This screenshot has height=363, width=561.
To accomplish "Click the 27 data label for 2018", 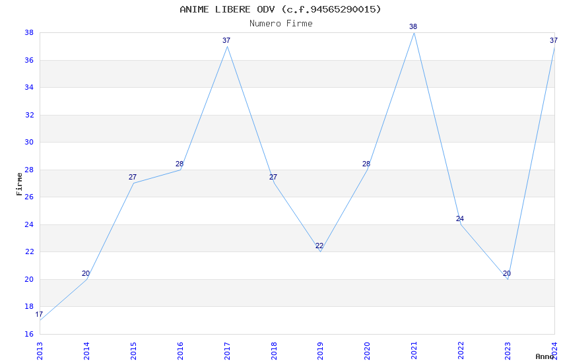I will click(273, 178).
